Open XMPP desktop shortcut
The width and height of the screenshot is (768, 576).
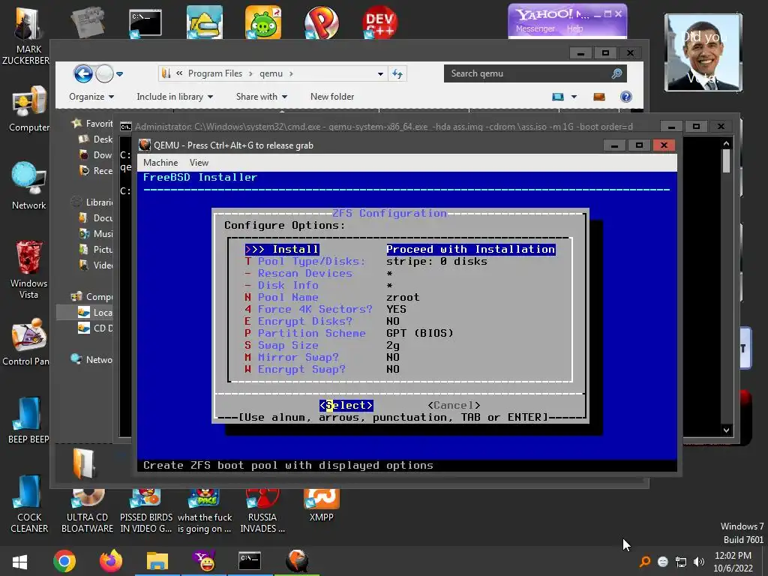[321, 505]
